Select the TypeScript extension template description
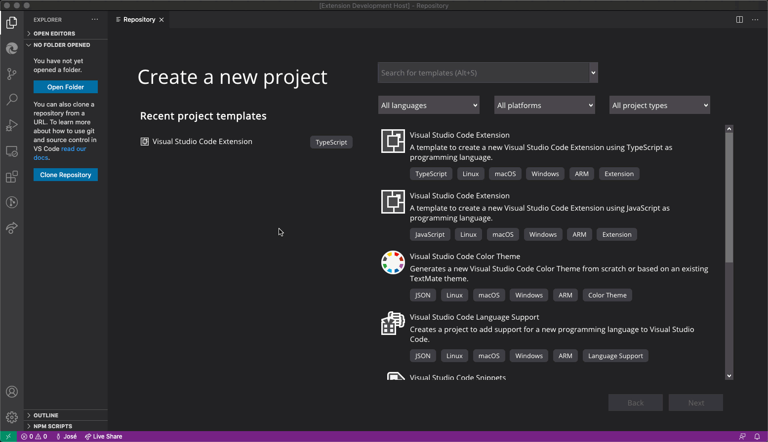Viewport: 768px width, 442px height. [541, 152]
